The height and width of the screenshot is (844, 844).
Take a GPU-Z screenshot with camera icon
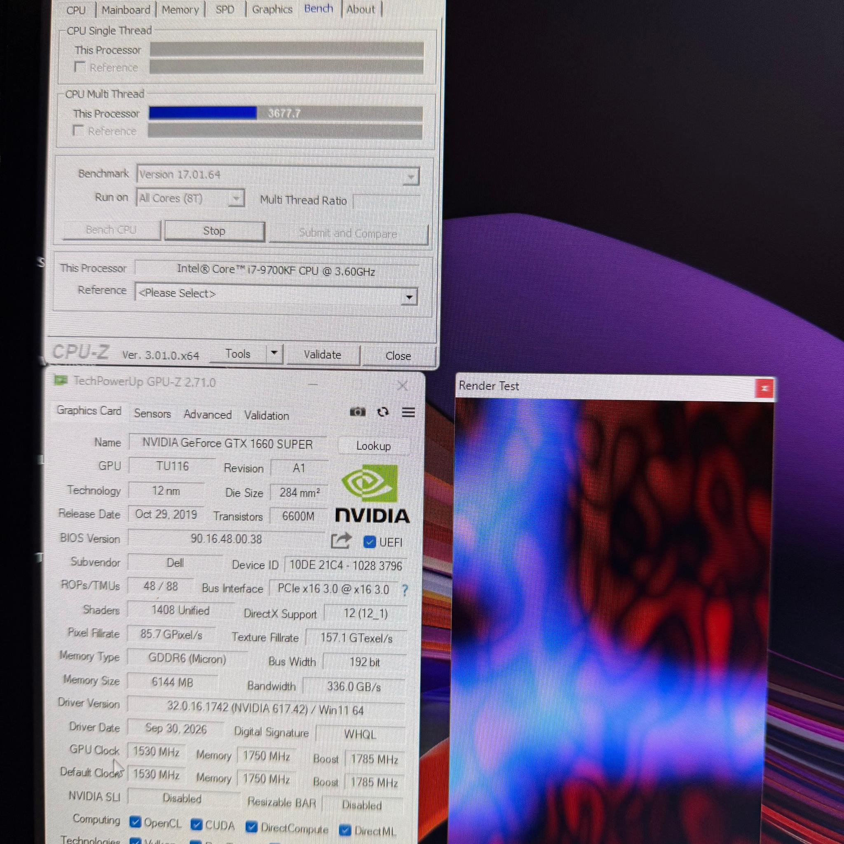(357, 412)
